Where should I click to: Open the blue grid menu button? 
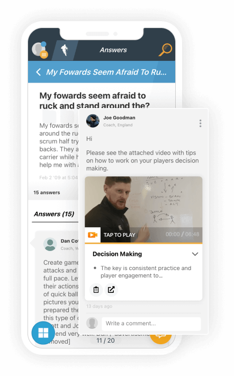point(43,333)
